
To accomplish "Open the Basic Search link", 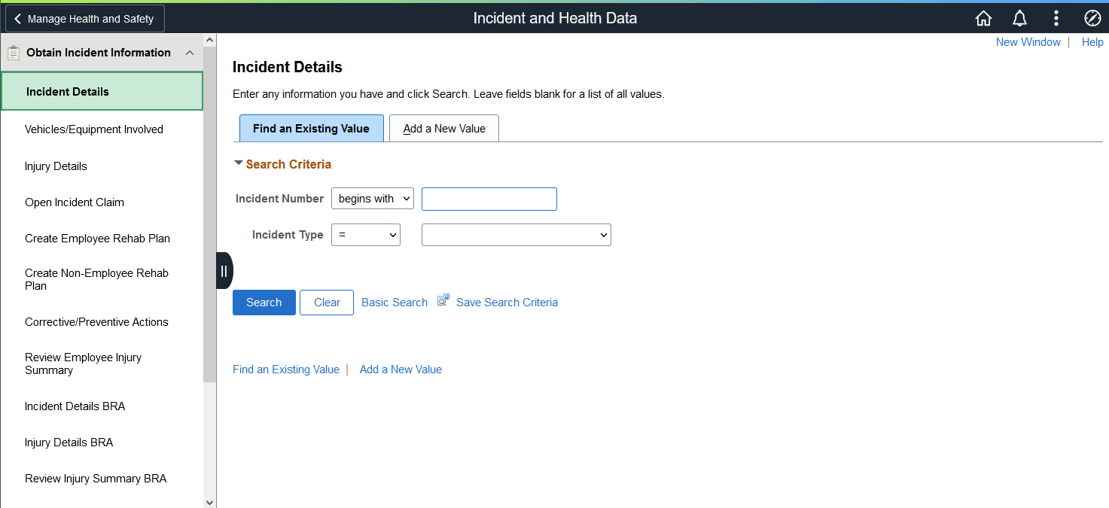I will coord(394,302).
